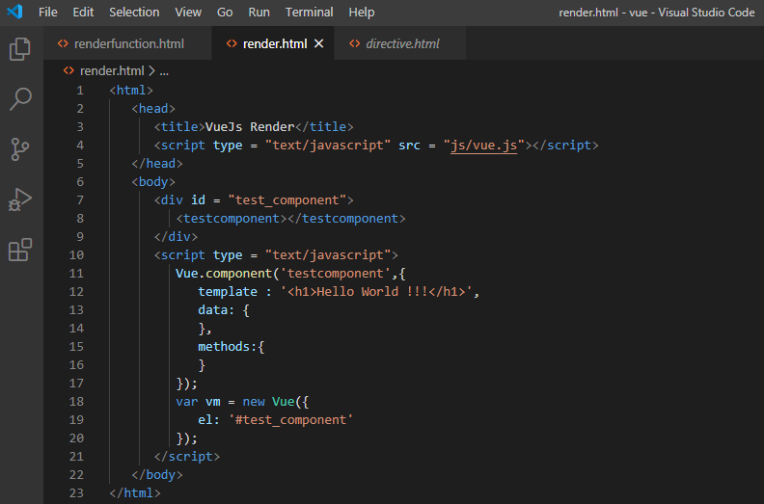Click "text/javascript" on line 10
Viewport: 764px width, 504px height.
click(328, 255)
